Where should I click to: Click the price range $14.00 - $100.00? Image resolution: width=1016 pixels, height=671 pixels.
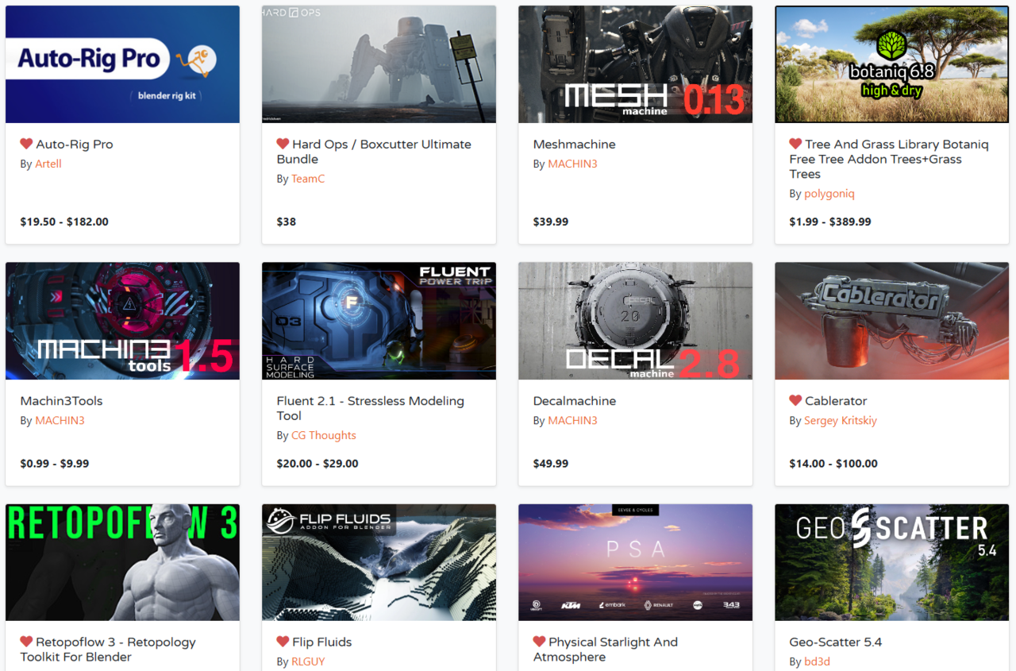[x=833, y=463]
